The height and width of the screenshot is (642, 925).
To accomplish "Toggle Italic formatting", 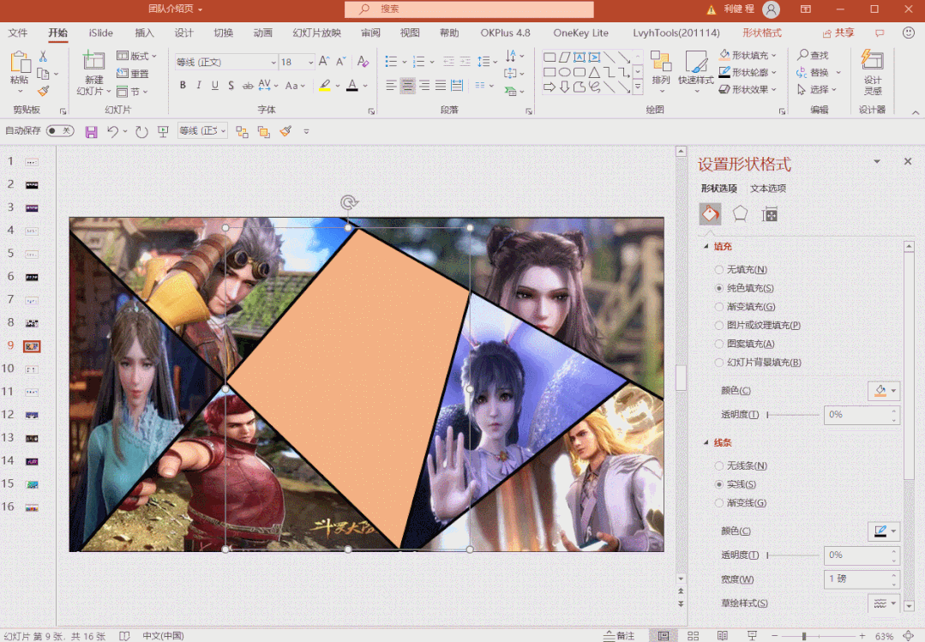I will pyautogui.click(x=199, y=86).
